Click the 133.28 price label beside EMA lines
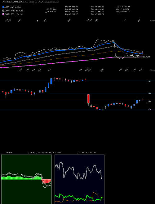 point(146,57)
